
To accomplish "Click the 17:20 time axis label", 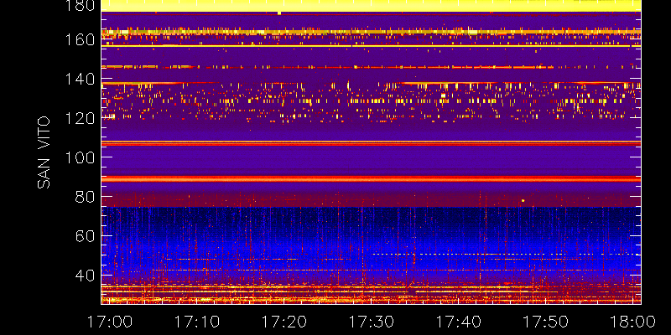I will 283,322.
